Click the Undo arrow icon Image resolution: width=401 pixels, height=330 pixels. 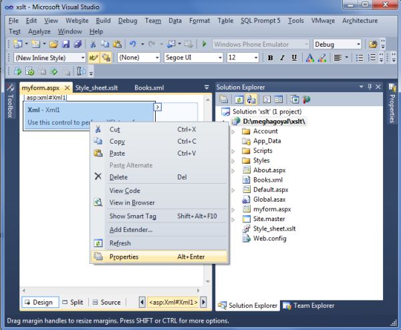coord(132,44)
